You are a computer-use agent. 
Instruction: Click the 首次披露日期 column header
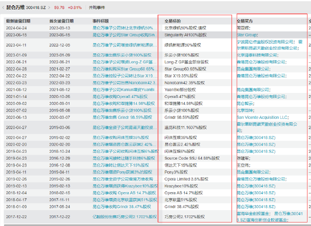pyautogui.click(x=62, y=21)
